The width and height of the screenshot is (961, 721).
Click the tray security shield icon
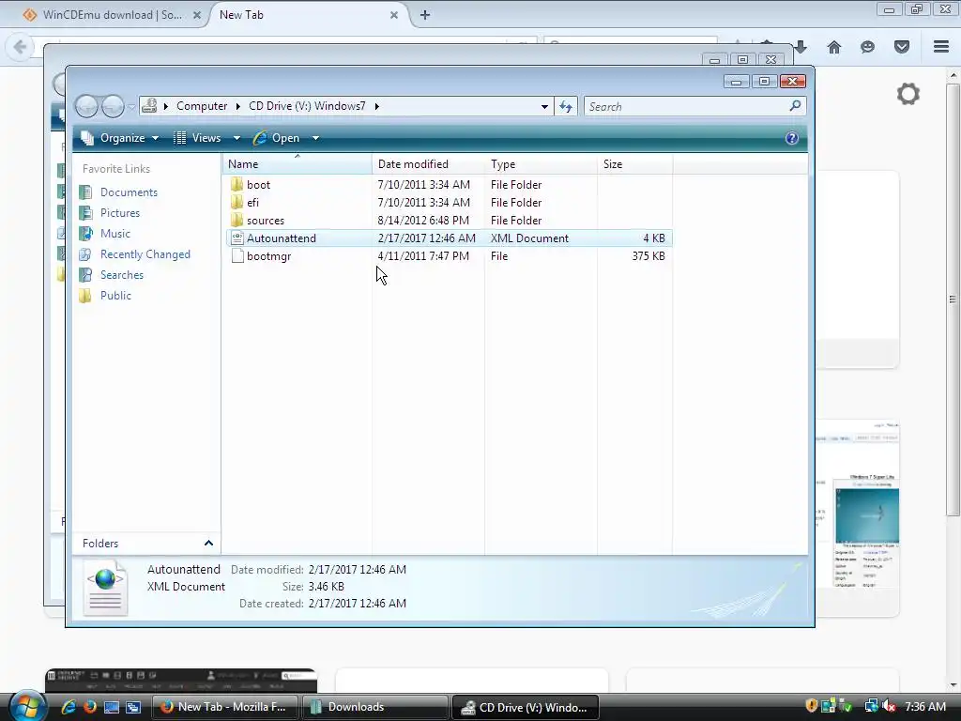pyautogui.click(x=812, y=706)
